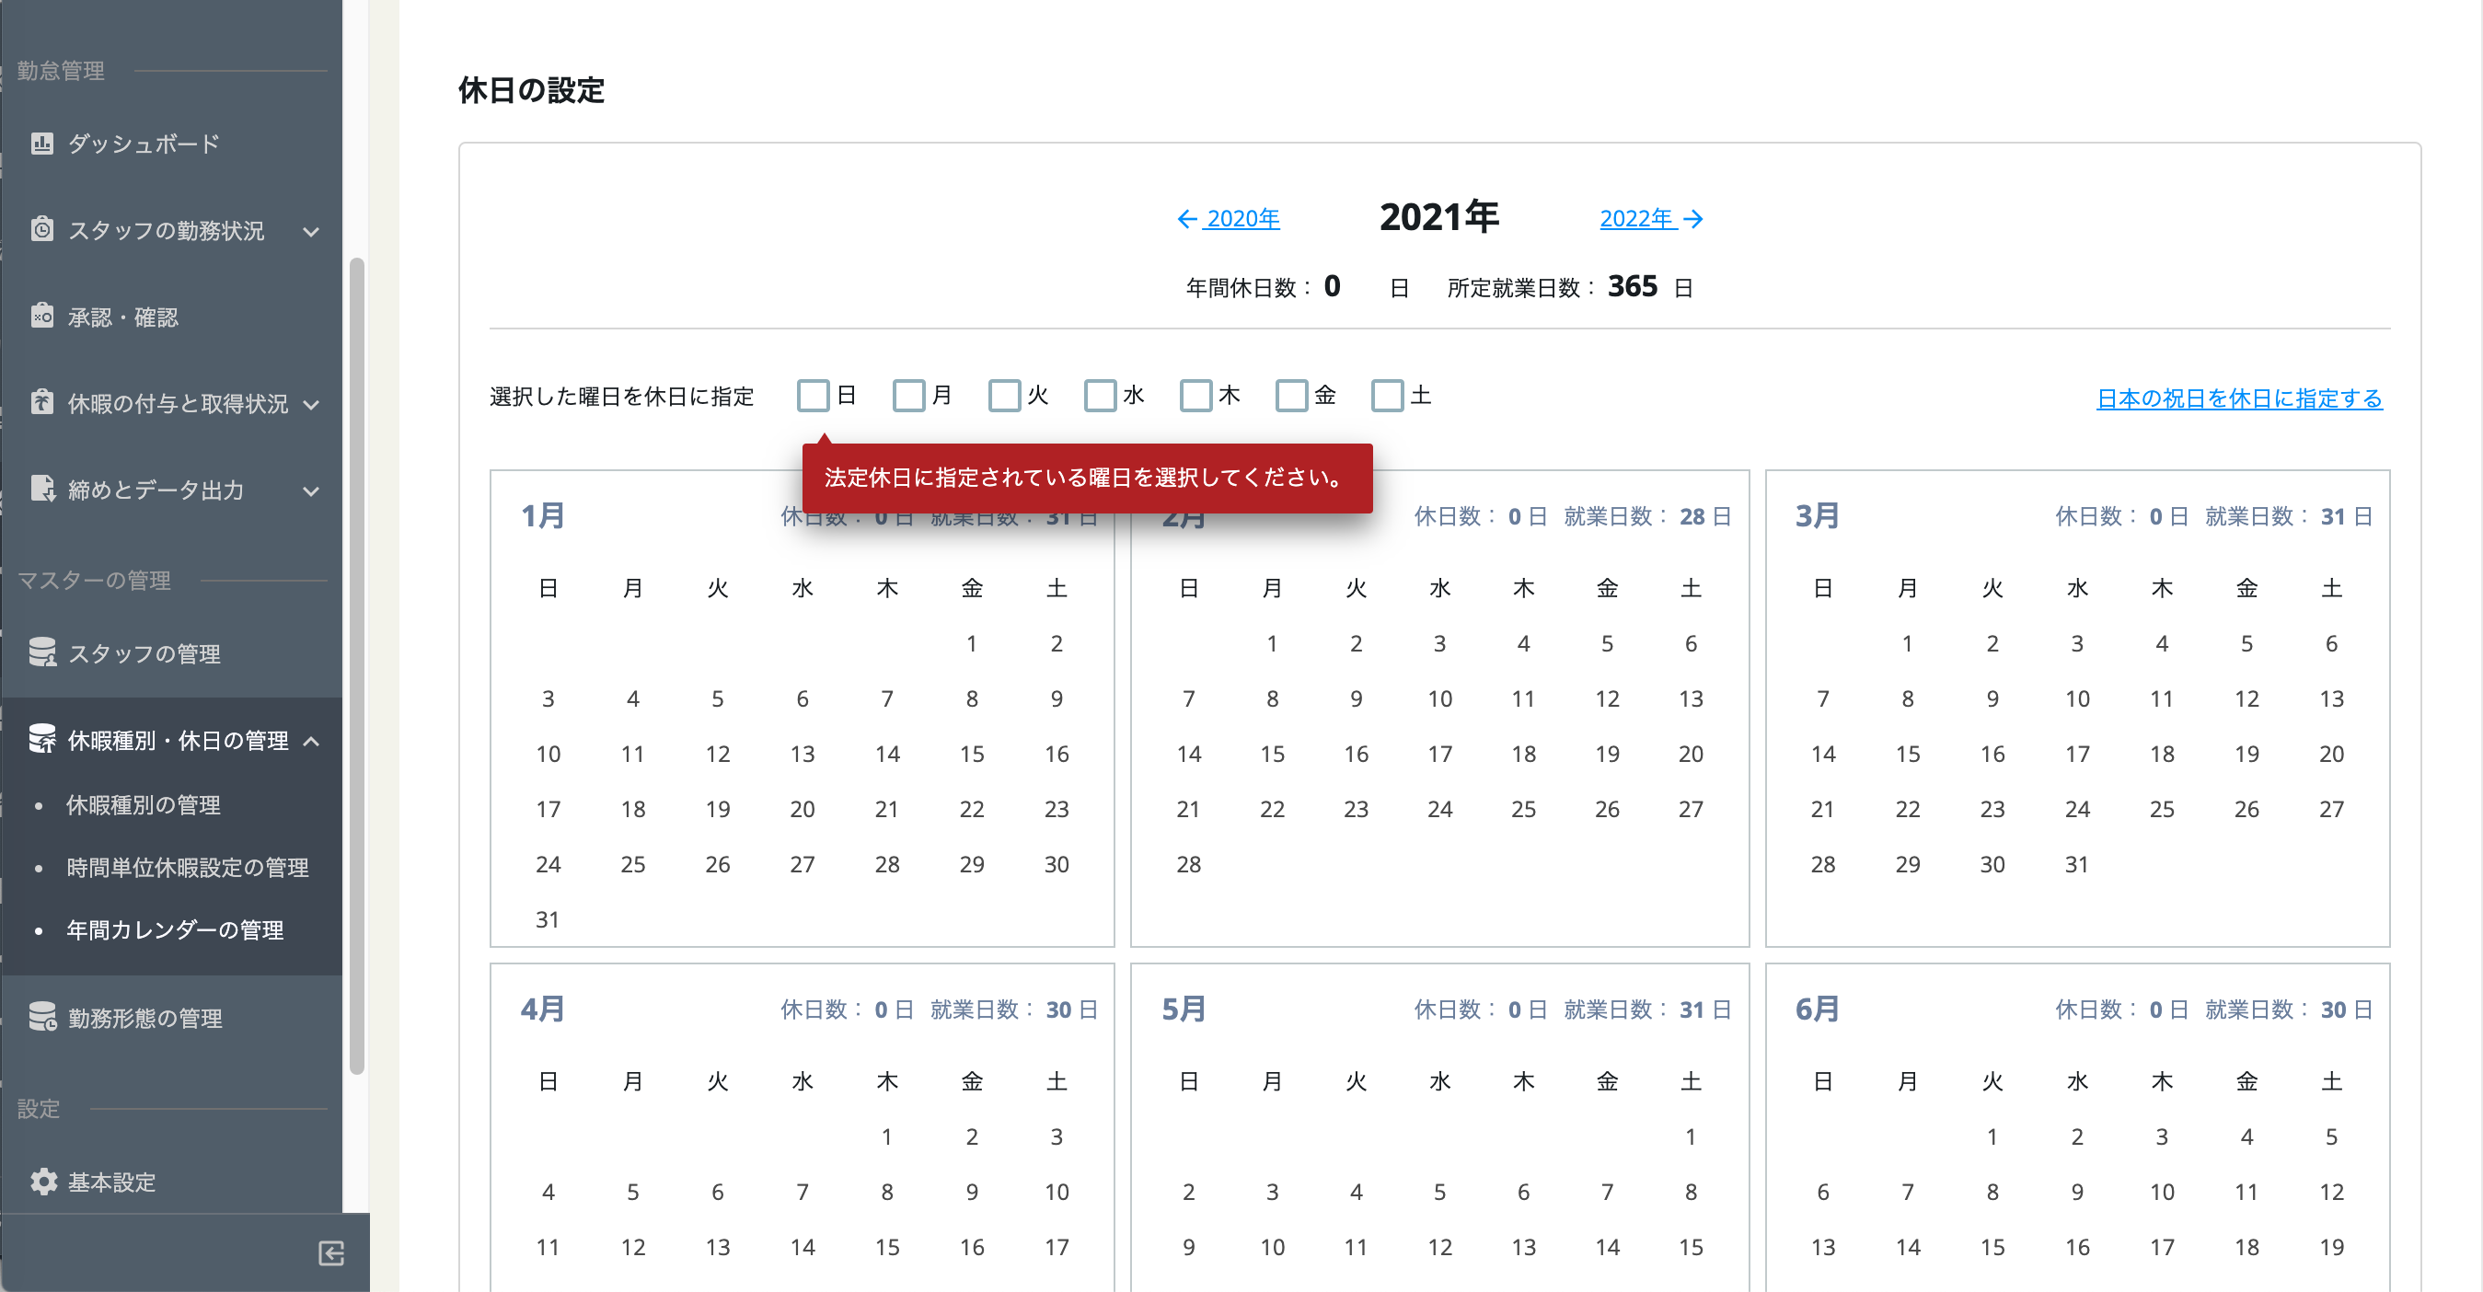The image size is (2483, 1292).
Task: Select the 休暇種別の管理 submenu item
Action: pyautogui.click(x=143, y=804)
